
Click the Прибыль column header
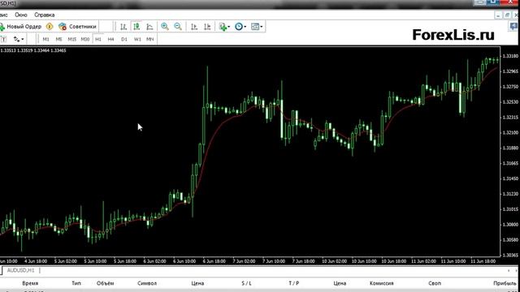[505, 283]
